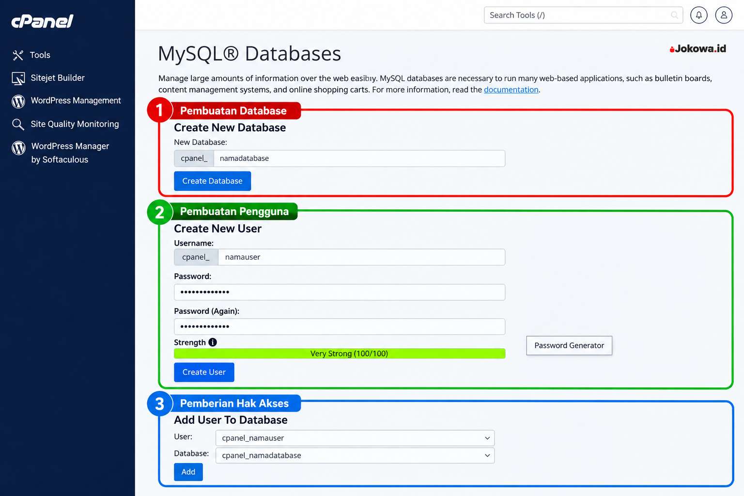Expand the User dropdown cpanel_namauser
The width and height of the screenshot is (744, 496).
[x=355, y=438]
